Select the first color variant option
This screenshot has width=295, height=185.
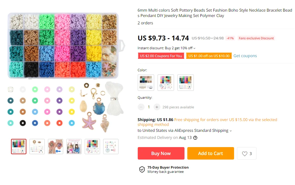tap(146, 83)
